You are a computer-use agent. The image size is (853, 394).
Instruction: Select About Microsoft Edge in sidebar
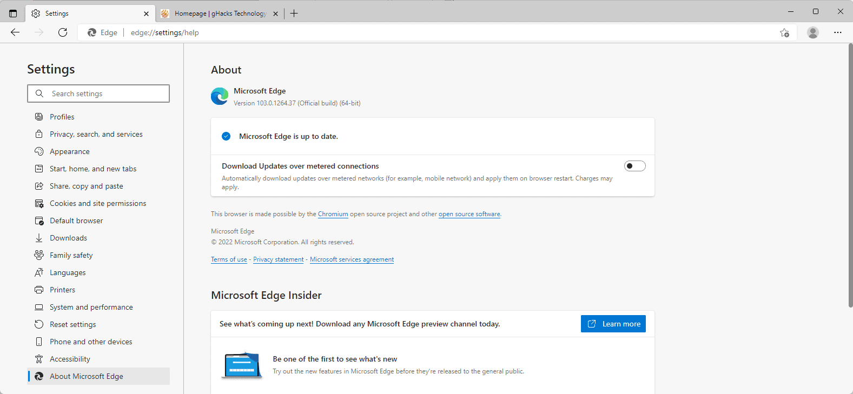point(98,376)
